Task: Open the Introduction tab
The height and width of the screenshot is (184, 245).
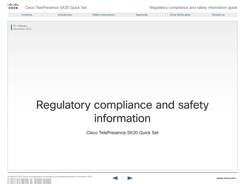Action: coord(65,15)
